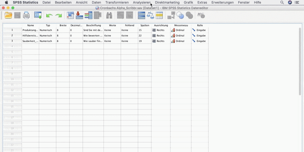304x152 pixels.
Task: Select row header number 2
Action: coord(12,36)
